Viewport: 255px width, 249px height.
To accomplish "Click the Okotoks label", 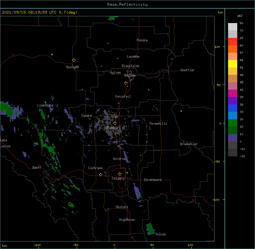I will (x=122, y=207).
